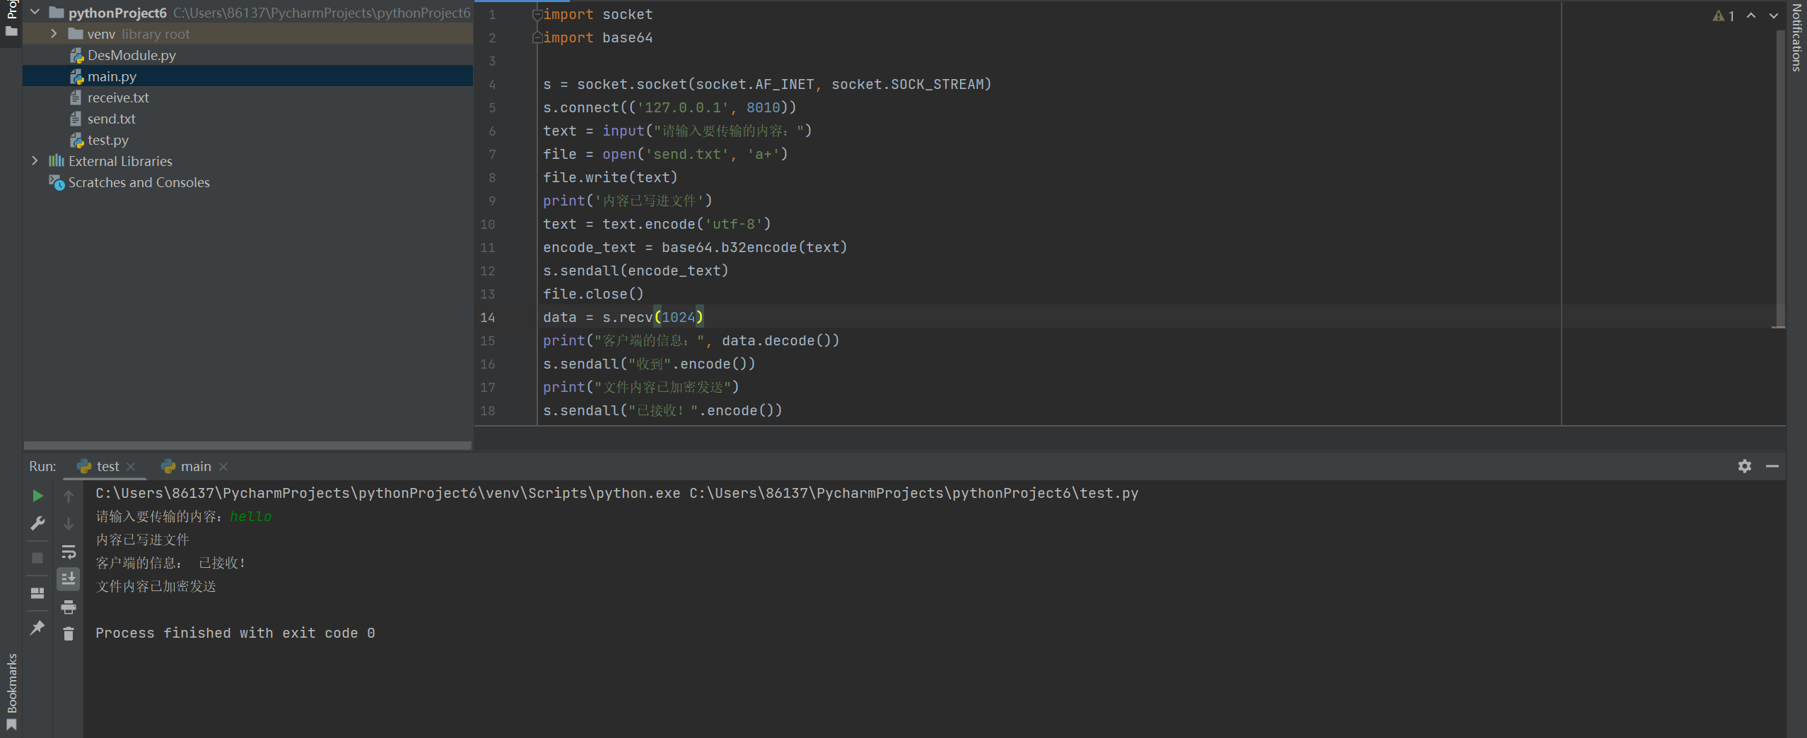Click the warning indicator in editor corner

point(1723,16)
